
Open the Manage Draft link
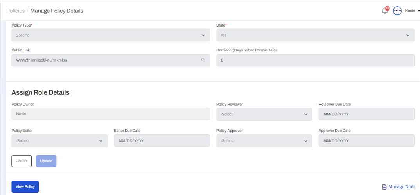401,187
